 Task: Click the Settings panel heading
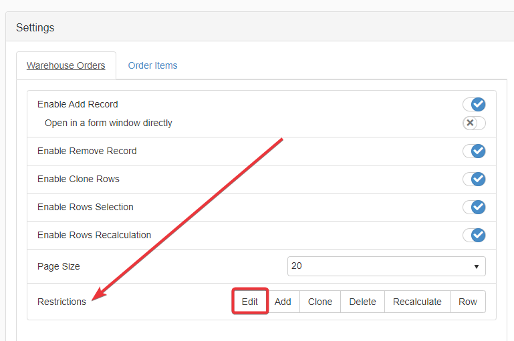pyautogui.click(x=35, y=27)
